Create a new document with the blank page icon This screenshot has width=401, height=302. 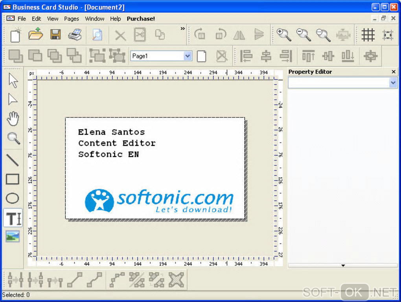pyautogui.click(x=15, y=35)
